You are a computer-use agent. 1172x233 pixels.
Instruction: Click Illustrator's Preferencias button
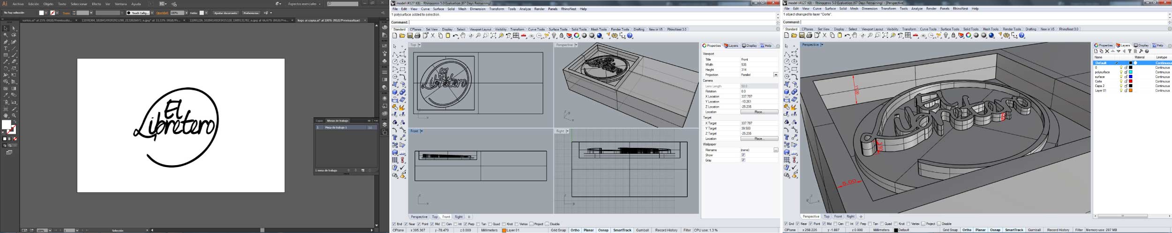(251, 13)
